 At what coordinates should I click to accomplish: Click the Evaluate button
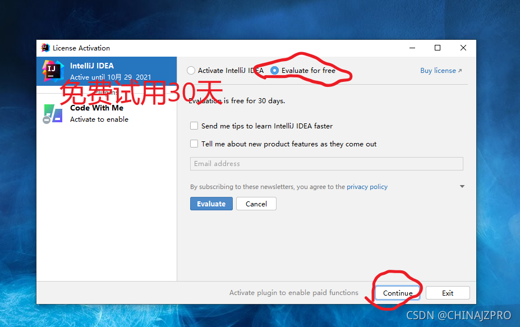click(211, 204)
